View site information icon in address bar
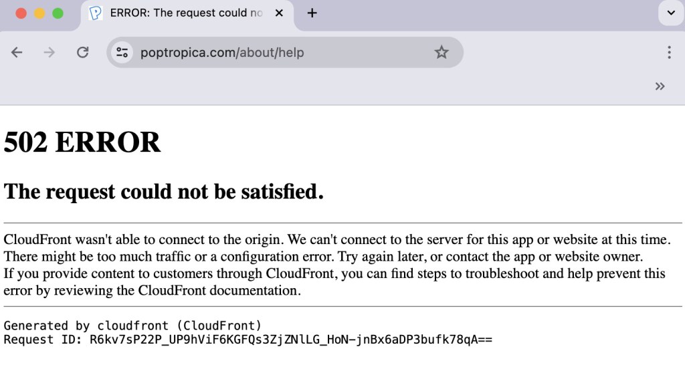This screenshot has width=685, height=367. 122,52
